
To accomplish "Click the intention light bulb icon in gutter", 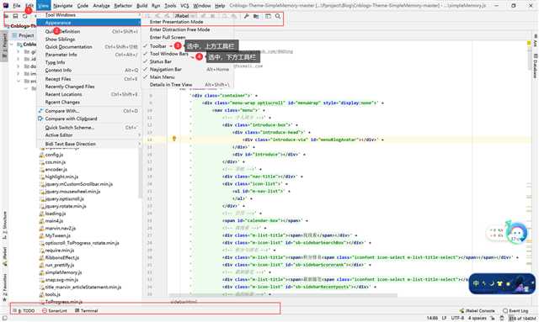I will pyautogui.click(x=174, y=139).
